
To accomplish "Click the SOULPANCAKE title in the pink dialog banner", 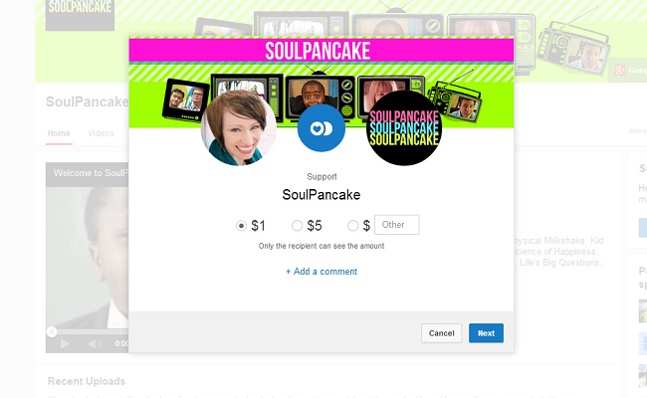I will (318, 51).
